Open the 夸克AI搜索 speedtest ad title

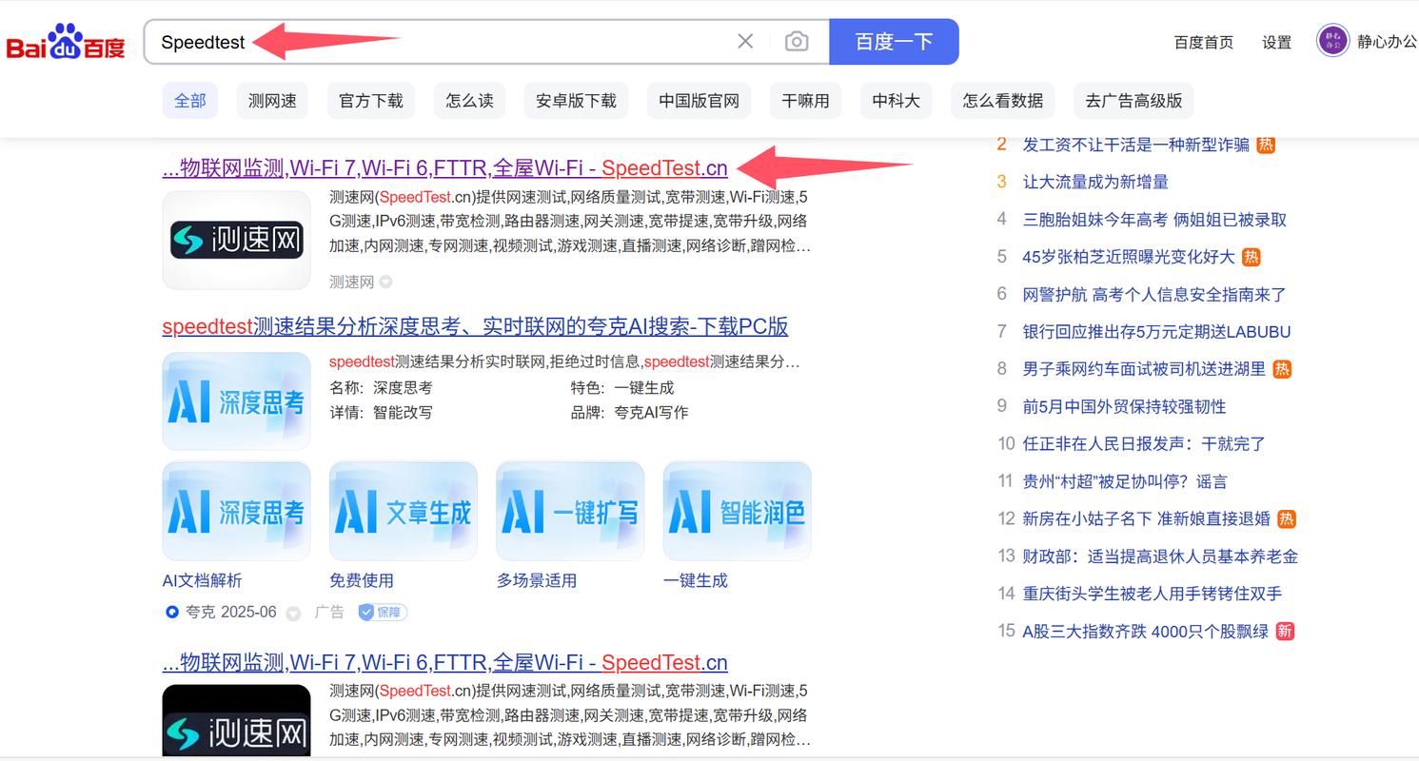(x=475, y=326)
